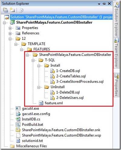
Task: Select the 3-CreateStoredProcedures.sql file
Action: 80,82
